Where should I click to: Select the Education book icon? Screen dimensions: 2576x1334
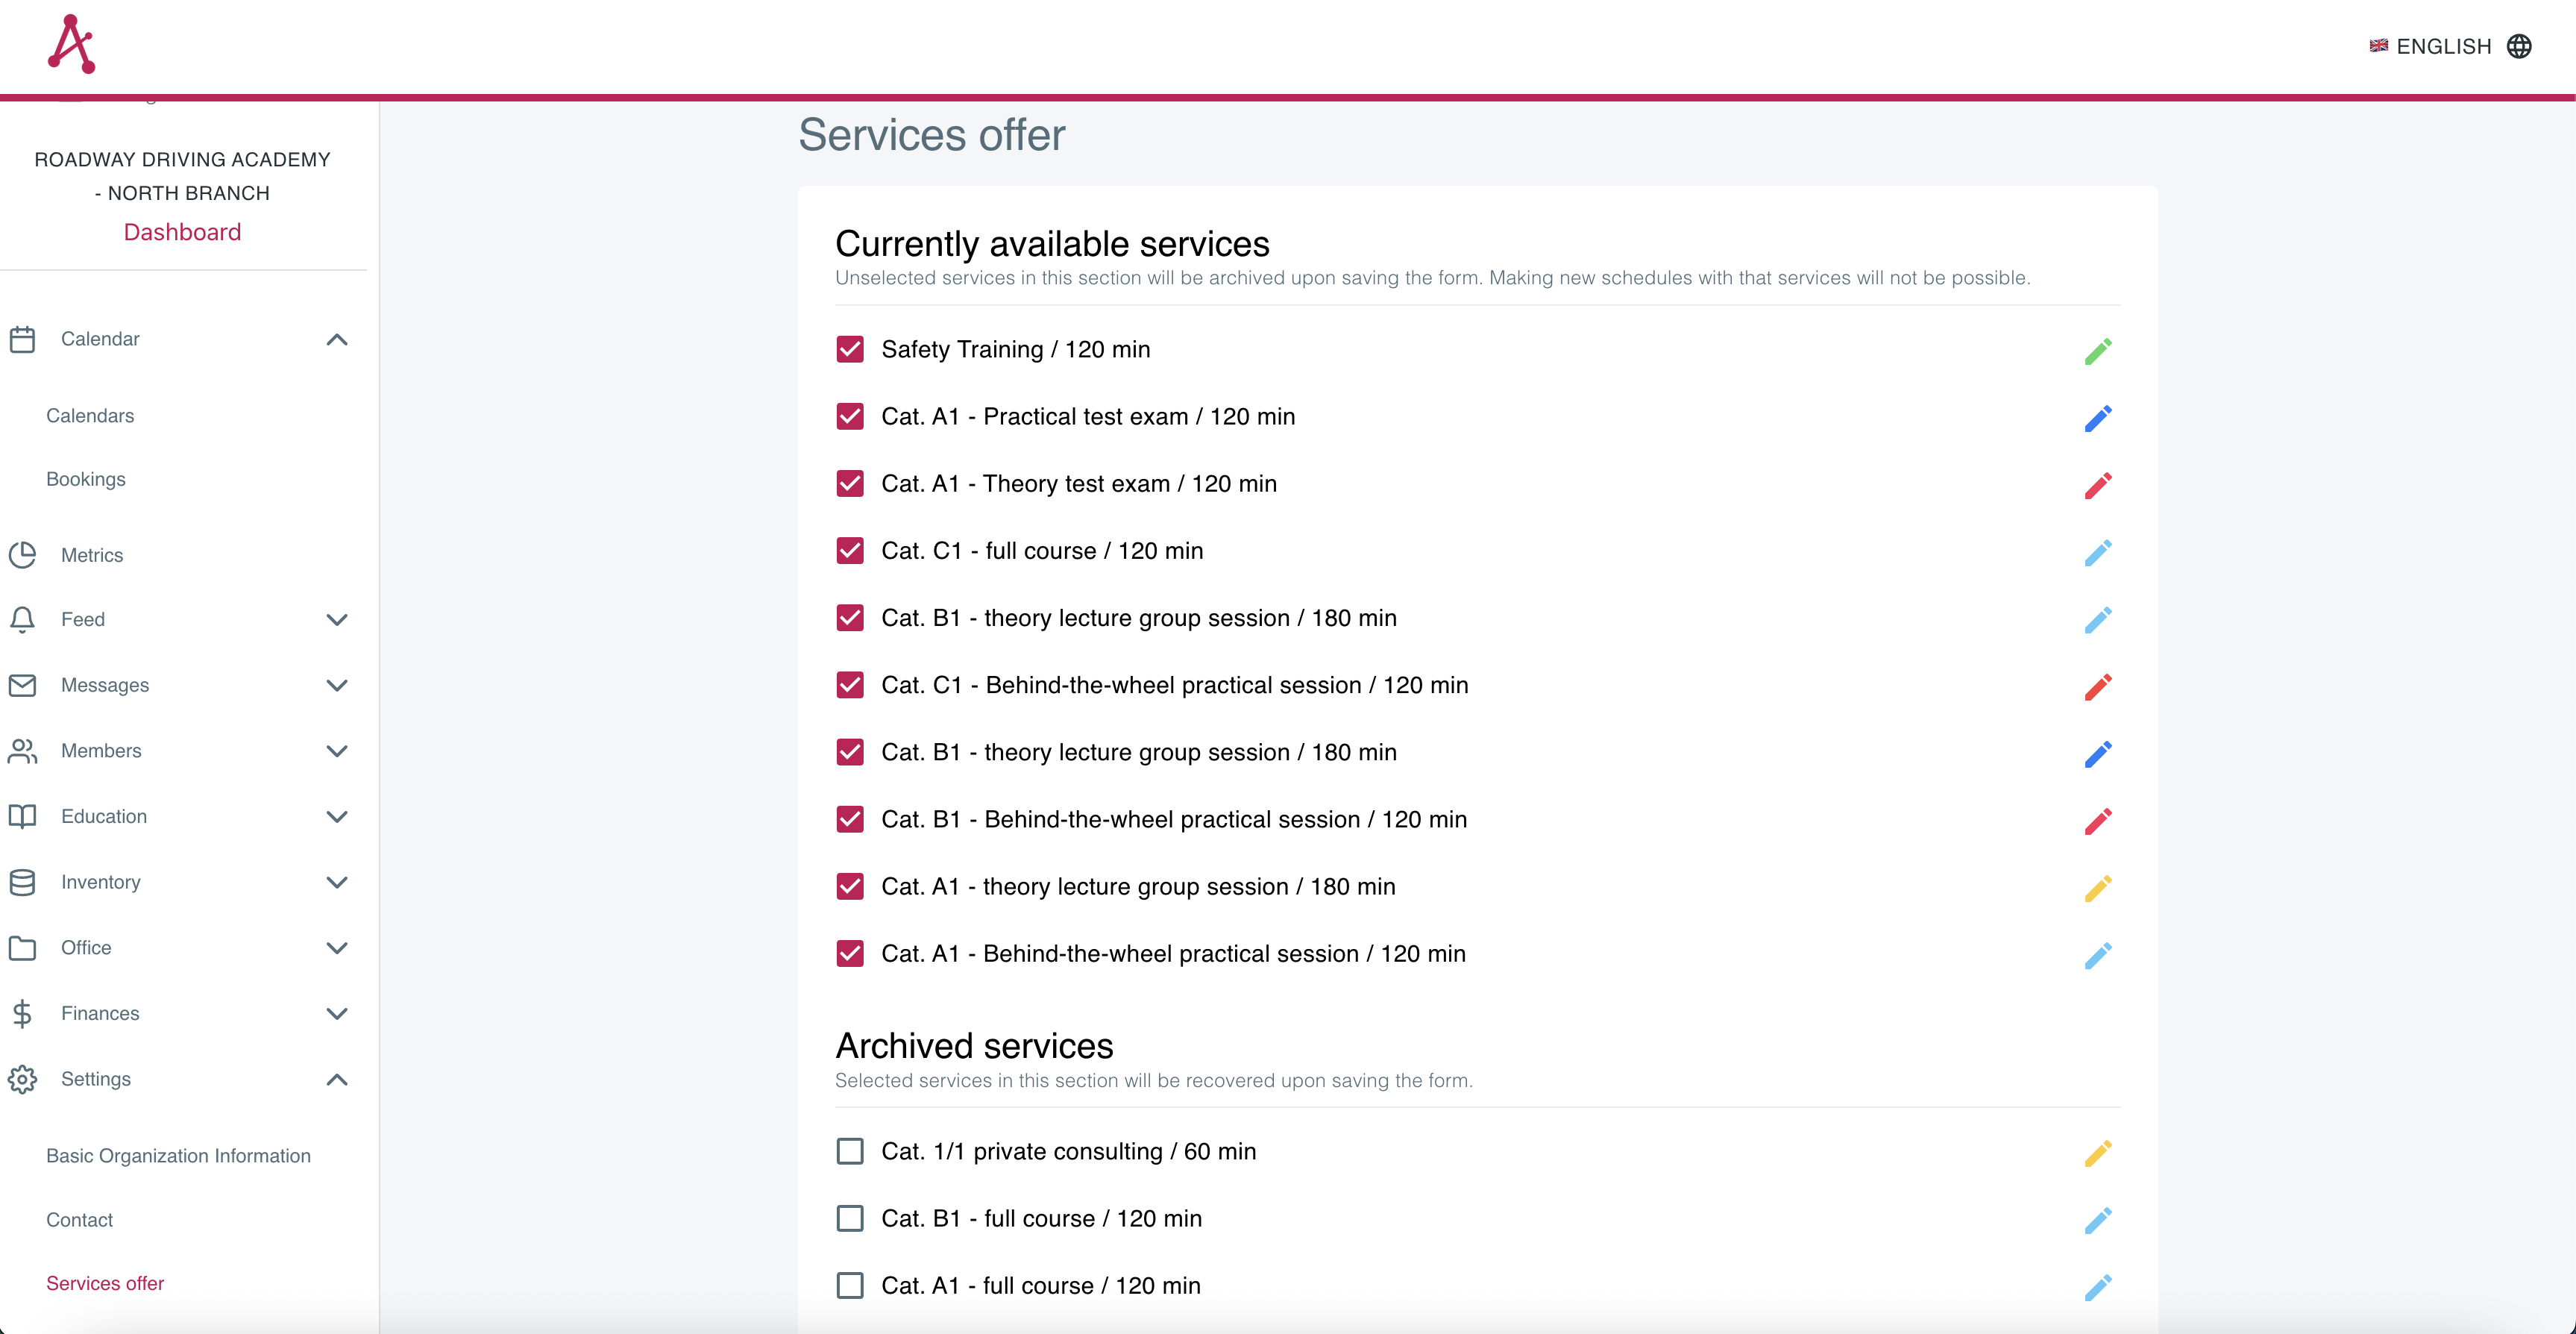[23, 815]
